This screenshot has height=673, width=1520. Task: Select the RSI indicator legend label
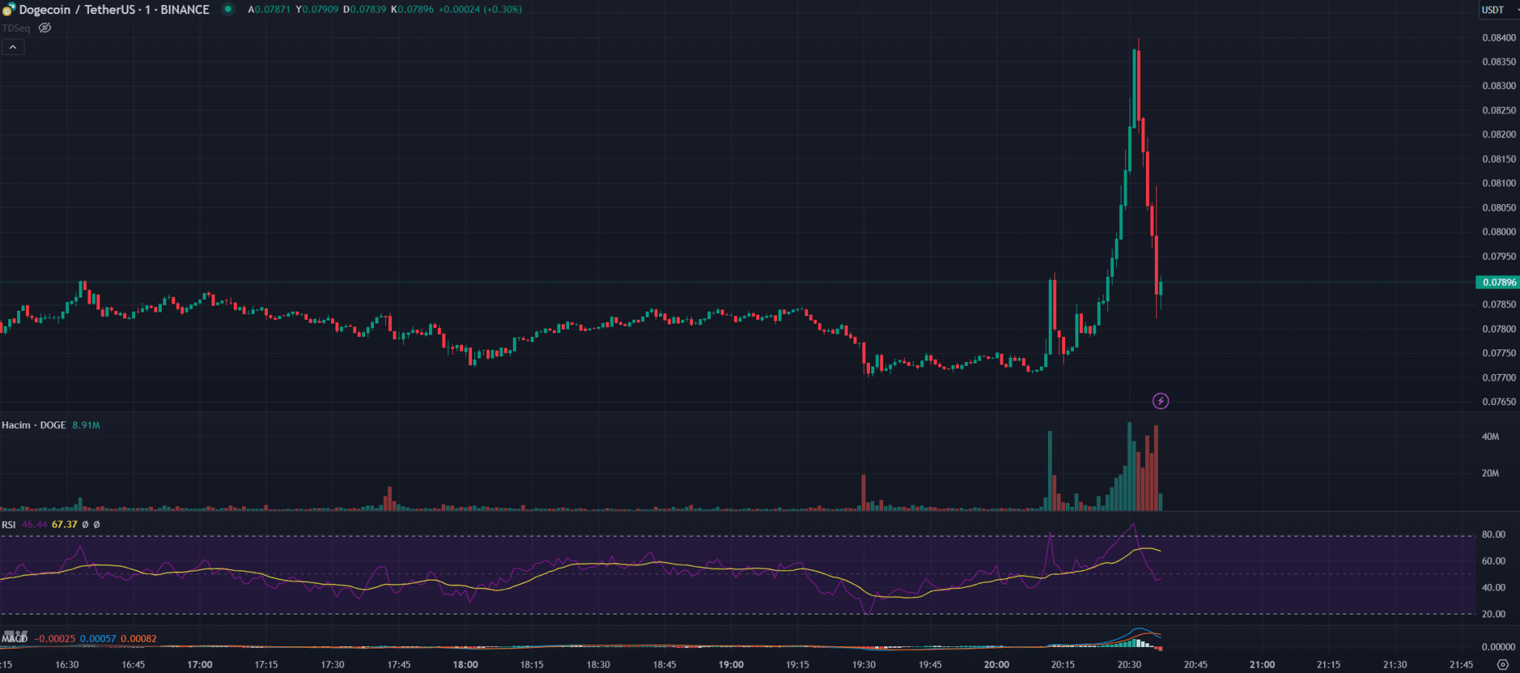point(9,525)
